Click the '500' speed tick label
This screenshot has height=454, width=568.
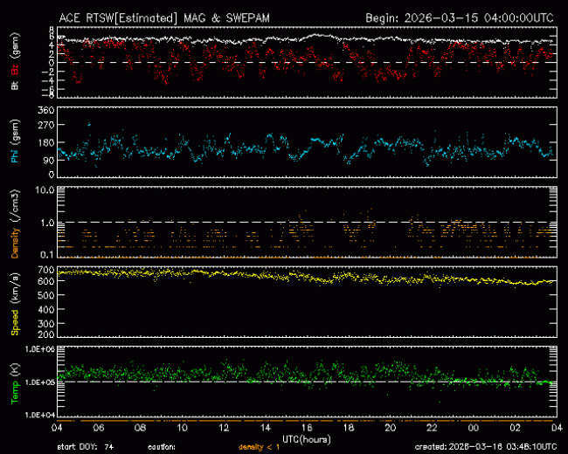(x=46, y=295)
